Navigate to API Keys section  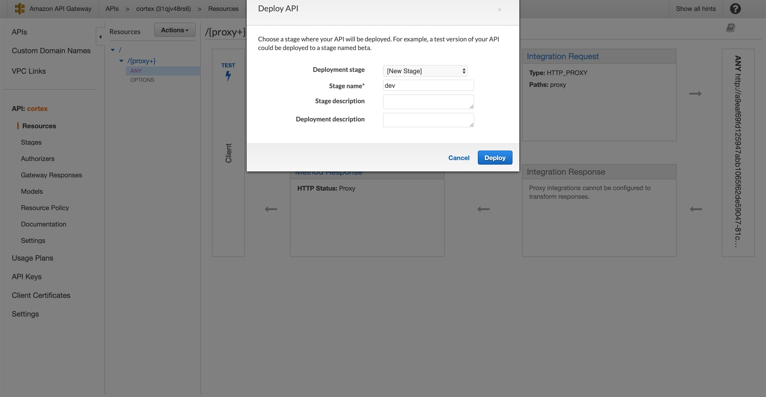tap(27, 276)
